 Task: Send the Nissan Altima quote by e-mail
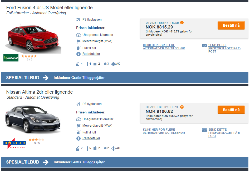(224, 133)
